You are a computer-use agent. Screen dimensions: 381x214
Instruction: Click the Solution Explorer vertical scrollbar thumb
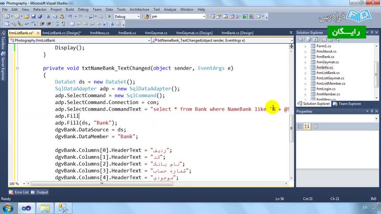coord(377,74)
